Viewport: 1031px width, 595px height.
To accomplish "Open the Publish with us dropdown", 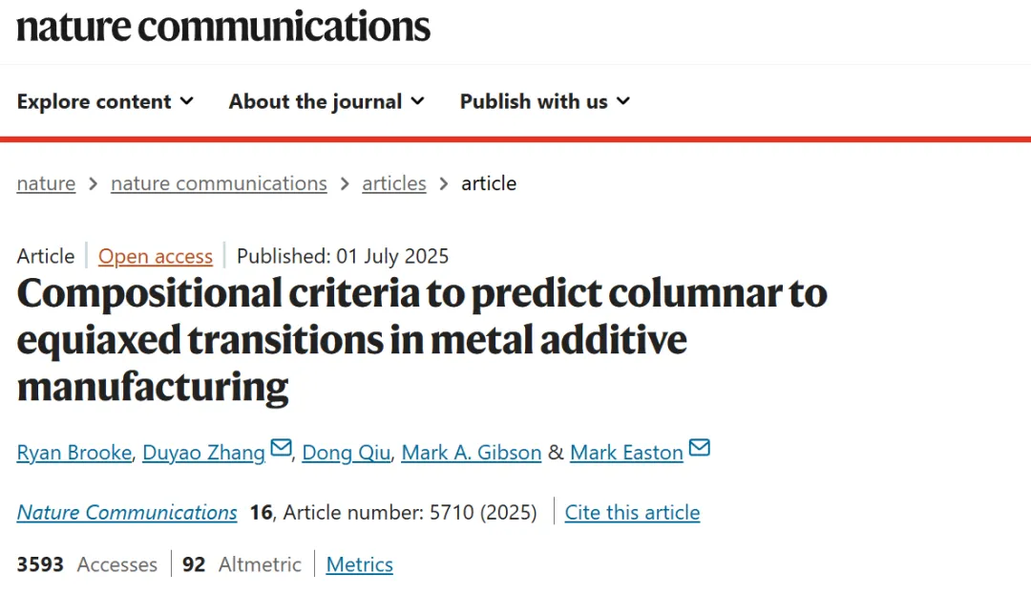I will pos(545,101).
